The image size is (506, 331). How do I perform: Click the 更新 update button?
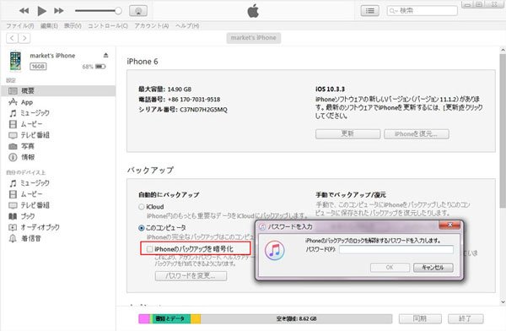[347, 133]
